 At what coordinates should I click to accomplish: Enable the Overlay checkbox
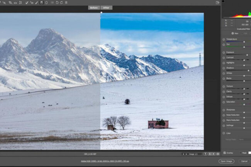[225, 153]
